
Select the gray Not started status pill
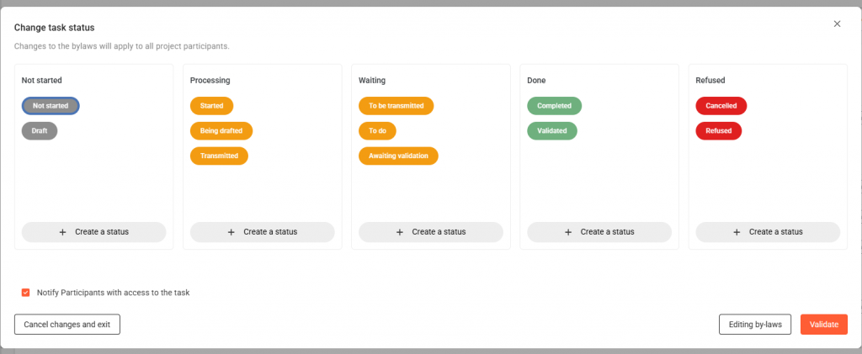coord(51,106)
